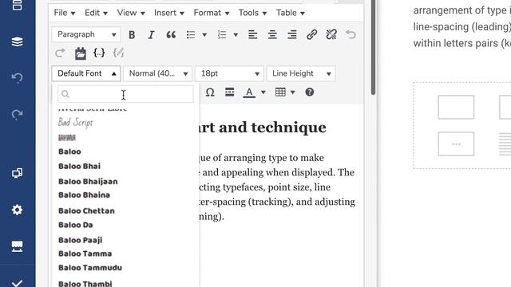This screenshot has width=511, height=287.
Task: Insert or edit a link
Action: coord(311,34)
